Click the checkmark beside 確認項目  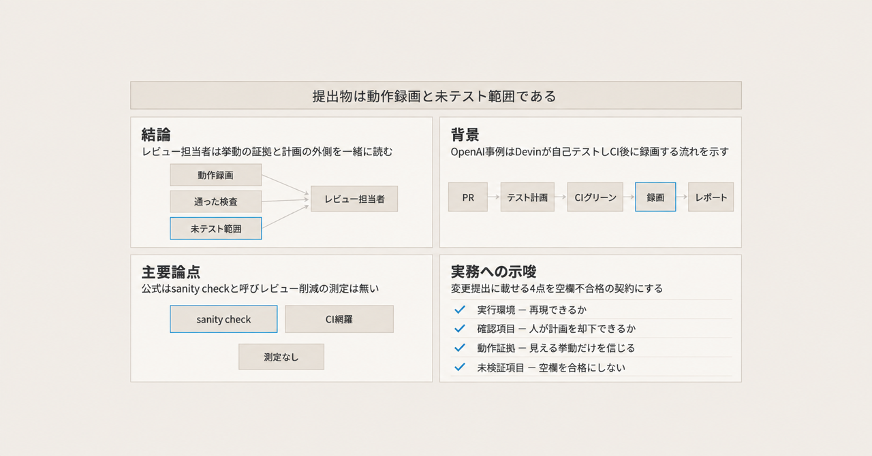click(460, 328)
